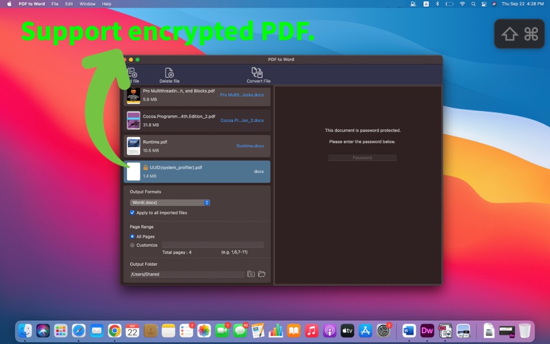Open the Edit menu
550x344 pixels.
click(x=69, y=4)
